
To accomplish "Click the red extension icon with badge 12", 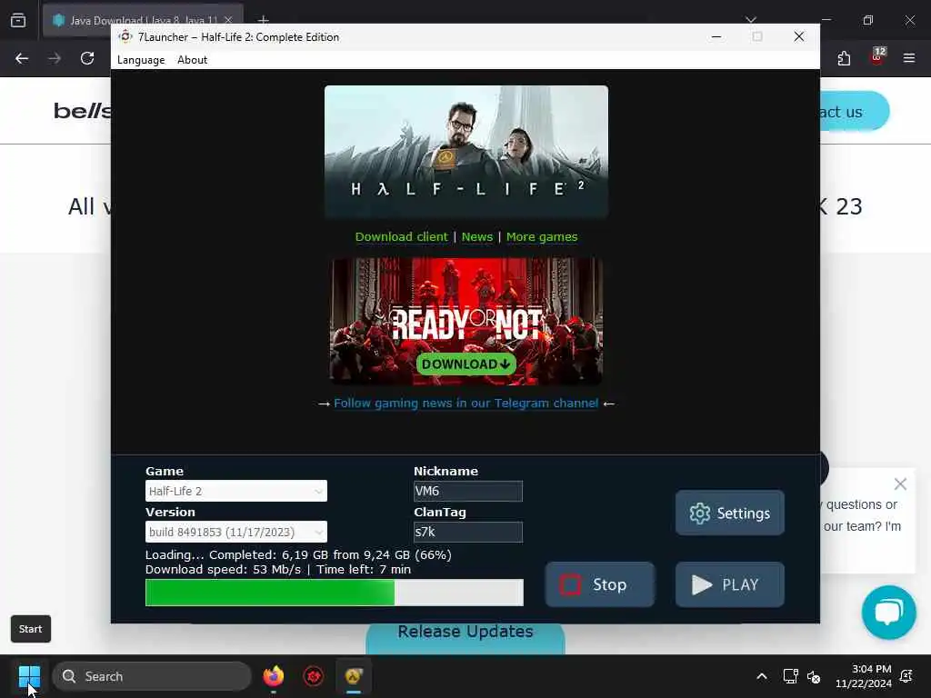I will (x=877, y=57).
